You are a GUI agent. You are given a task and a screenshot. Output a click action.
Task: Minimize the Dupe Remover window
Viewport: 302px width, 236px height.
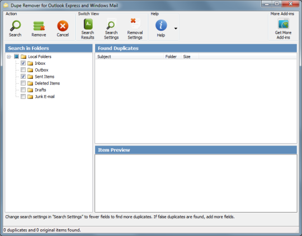(267, 4)
